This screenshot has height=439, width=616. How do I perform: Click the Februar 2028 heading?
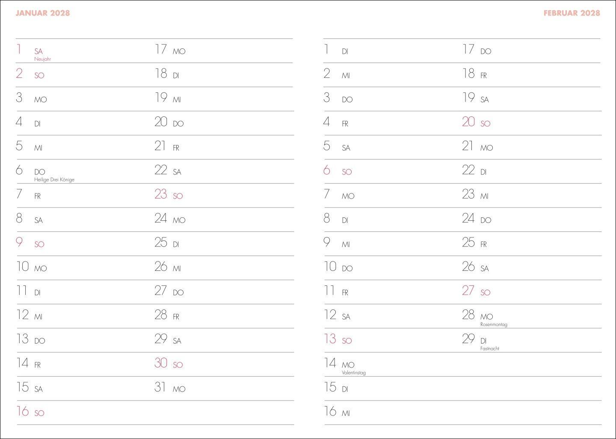pyautogui.click(x=572, y=13)
